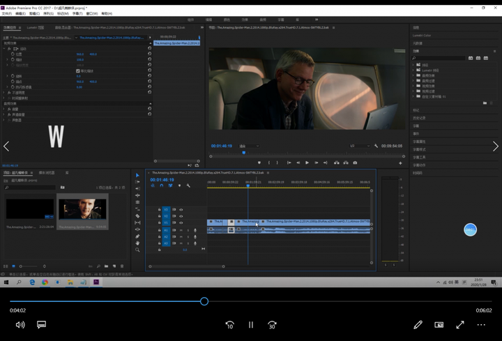Open playback resolution 1/2 dropdown
This screenshot has width=502, height=341.
(360, 146)
